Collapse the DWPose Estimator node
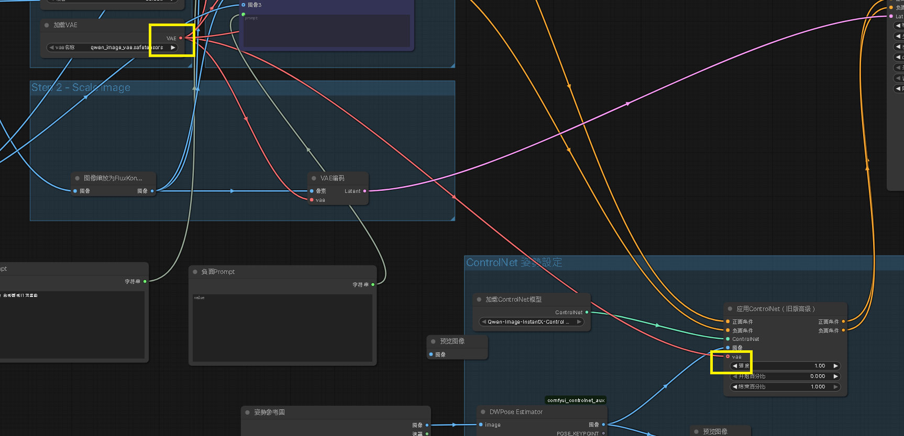 [483, 412]
